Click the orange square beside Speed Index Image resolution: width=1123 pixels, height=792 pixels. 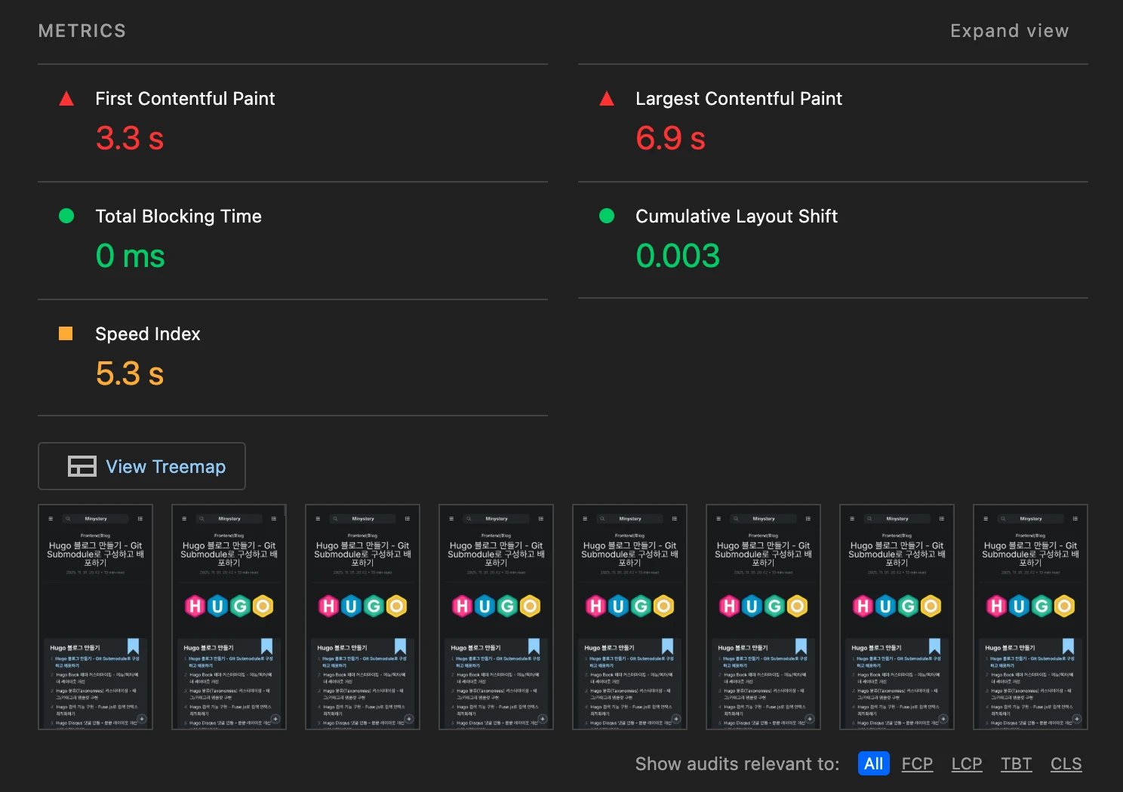[x=66, y=333]
